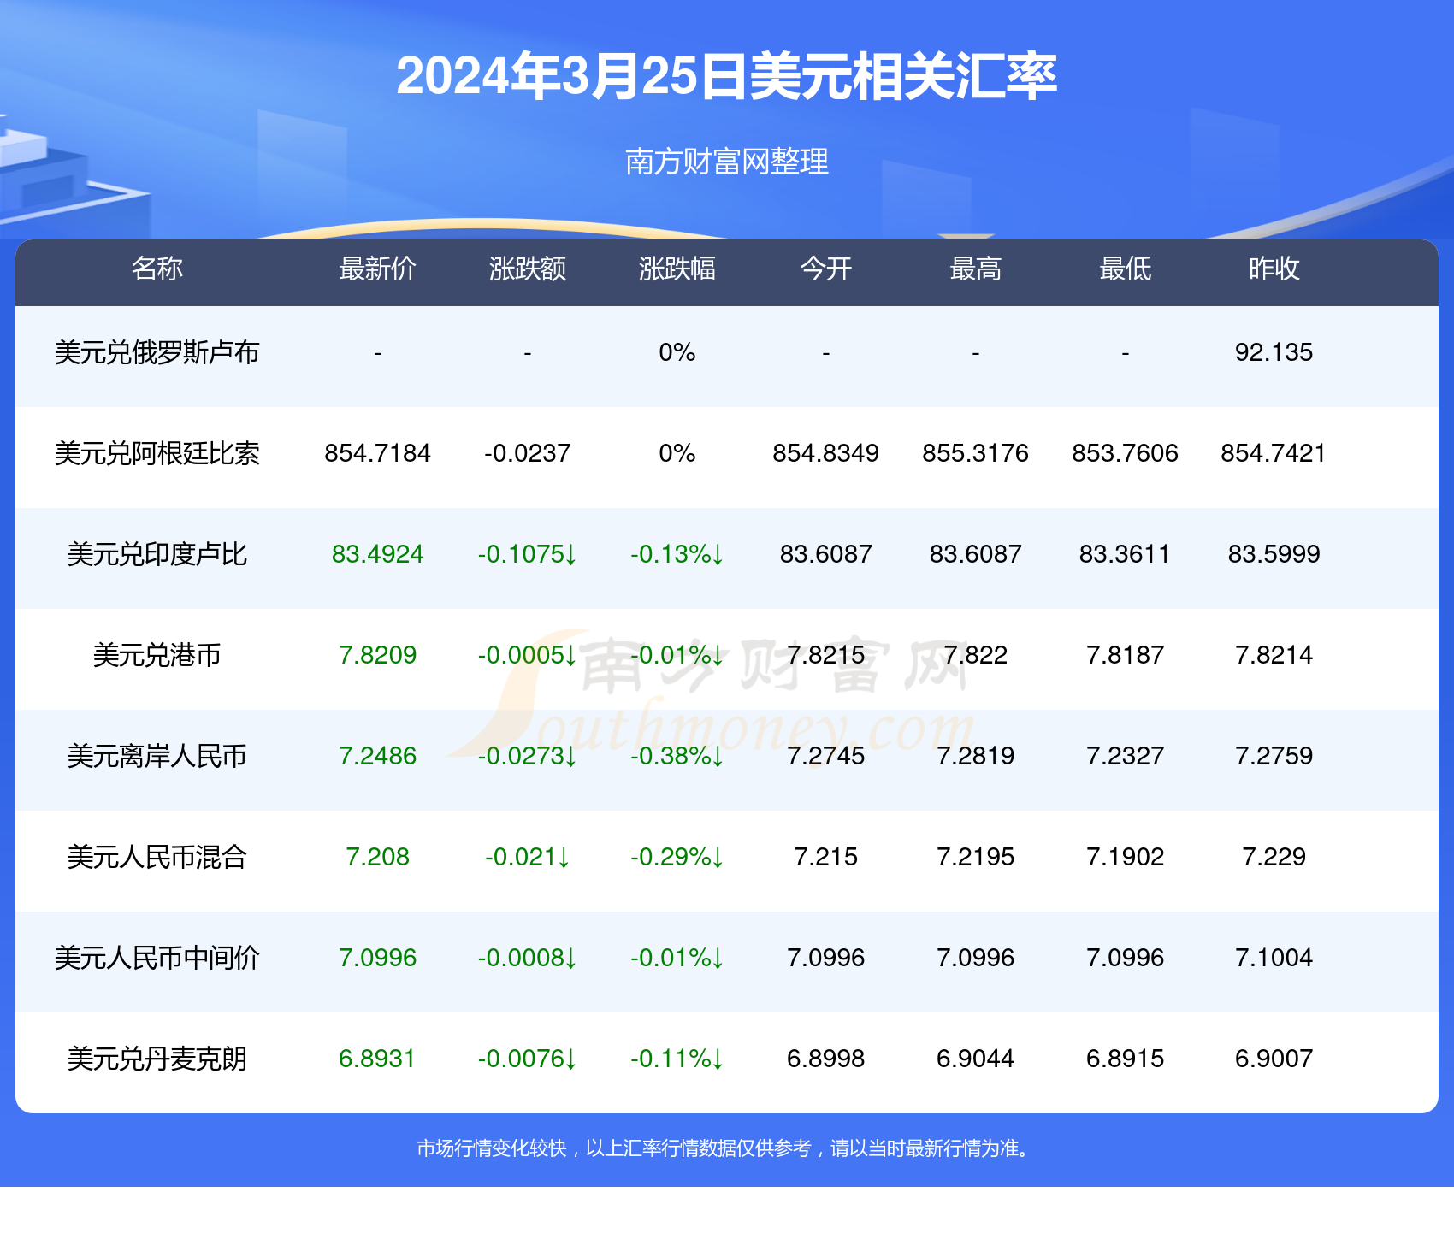This screenshot has height=1257, width=1454.
Task: Click the 最低 column header
Action: [1126, 269]
